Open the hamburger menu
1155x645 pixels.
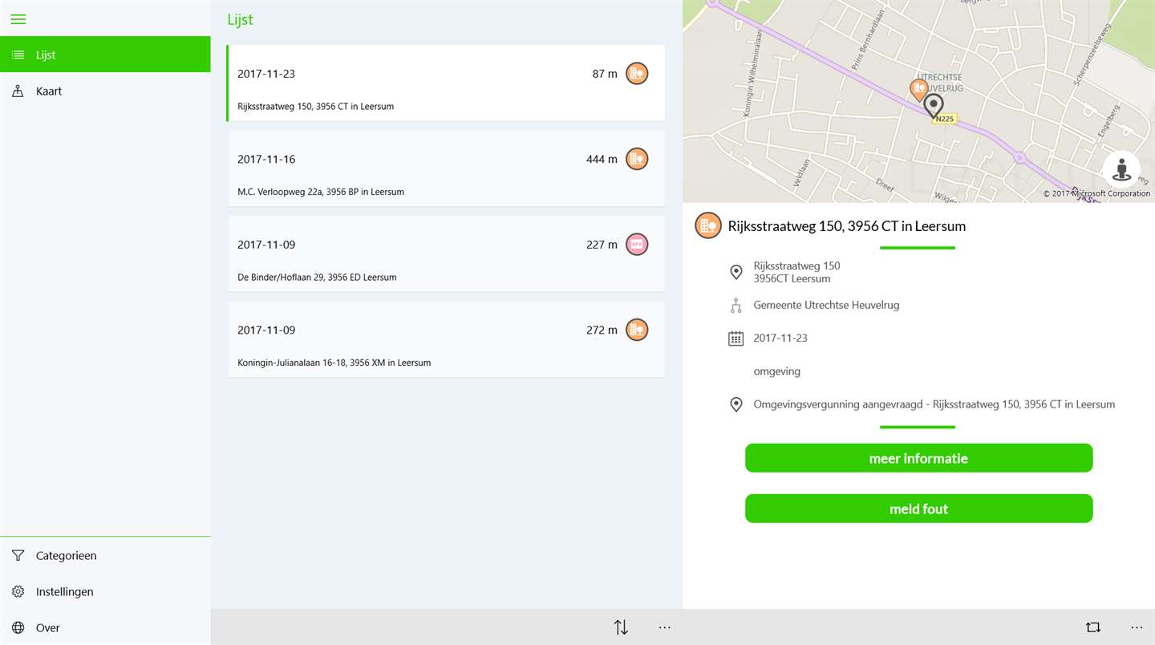18,18
